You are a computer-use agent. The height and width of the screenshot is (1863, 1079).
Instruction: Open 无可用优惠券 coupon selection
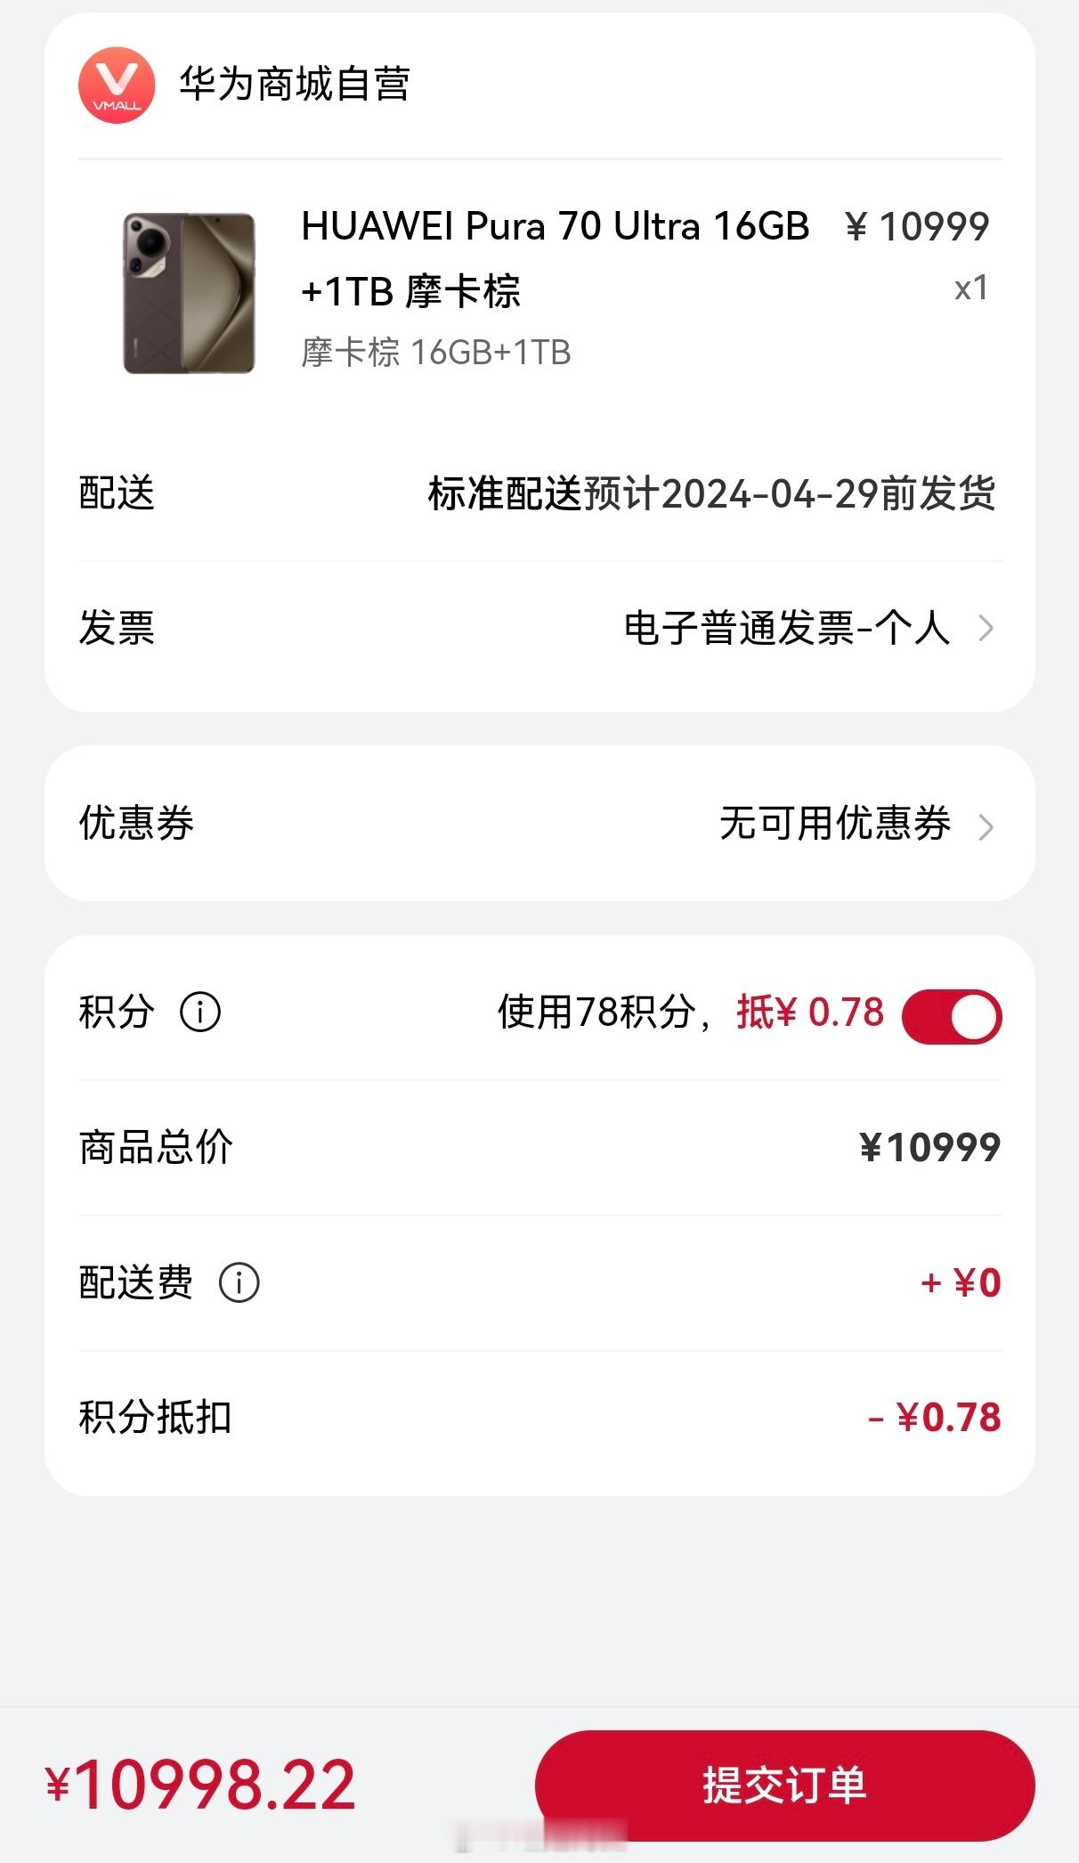coord(835,823)
